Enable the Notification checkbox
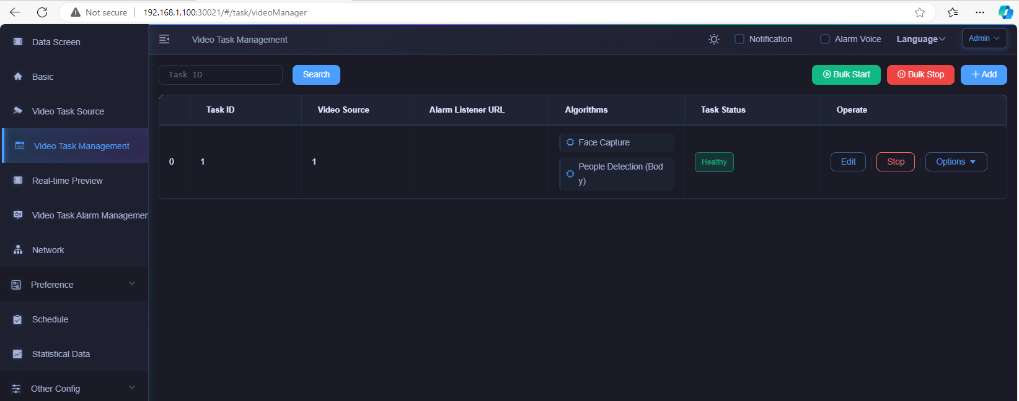The width and height of the screenshot is (1019, 401). tap(739, 39)
